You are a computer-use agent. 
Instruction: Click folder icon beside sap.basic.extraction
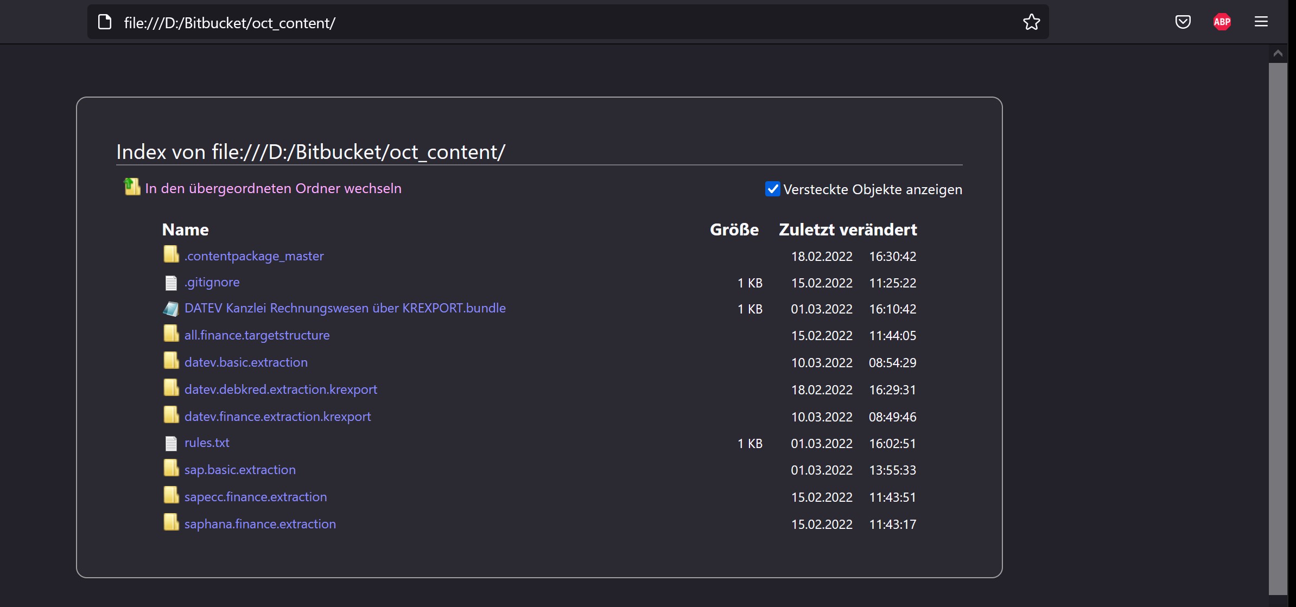click(x=171, y=468)
